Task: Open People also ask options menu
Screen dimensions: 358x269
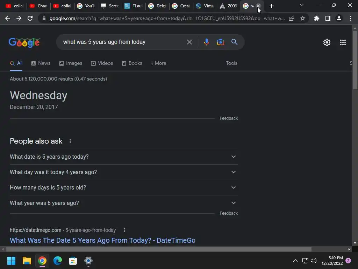Action: 70,141
